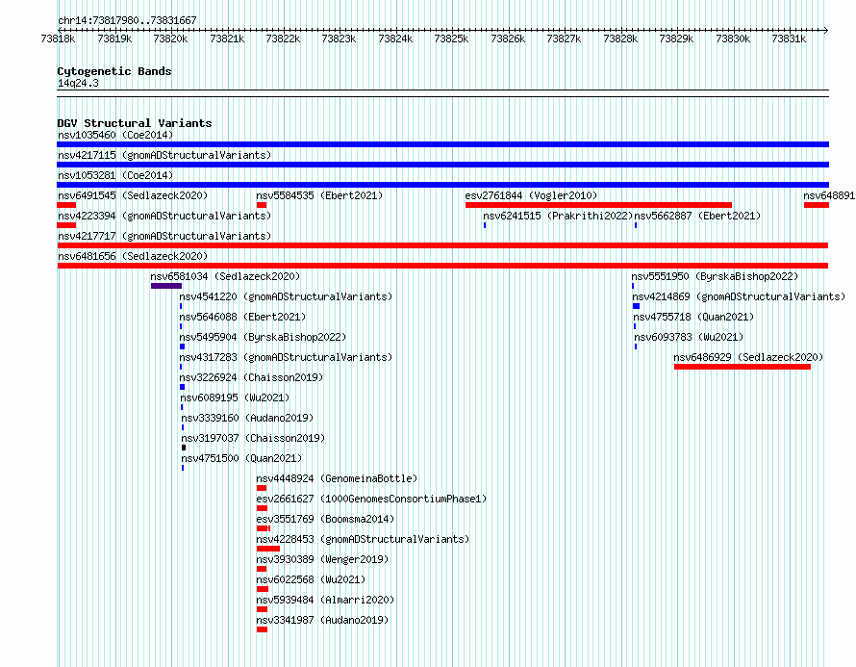
Task: Select esv2761844 (Vogler2010) label
Action: pos(531,195)
